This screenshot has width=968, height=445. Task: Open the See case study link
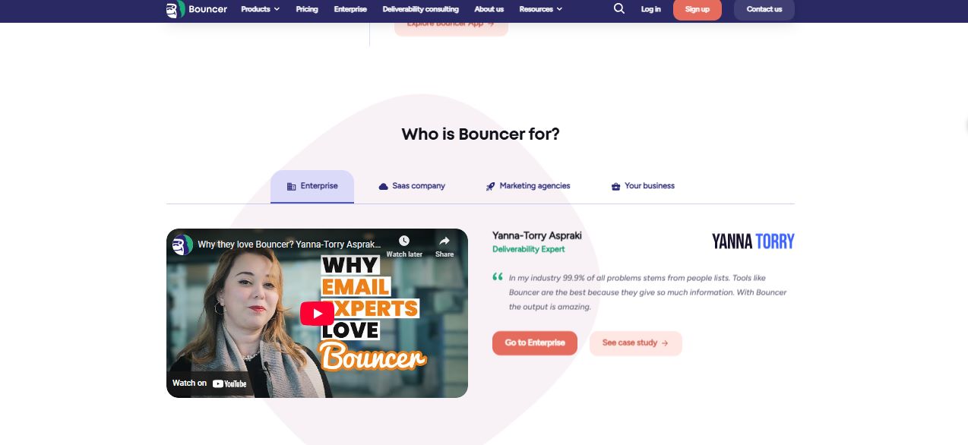(x=636, y=343)
